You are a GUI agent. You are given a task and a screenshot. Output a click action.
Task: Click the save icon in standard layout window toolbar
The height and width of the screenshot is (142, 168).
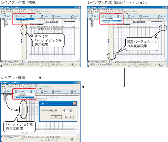pos(2,11)
